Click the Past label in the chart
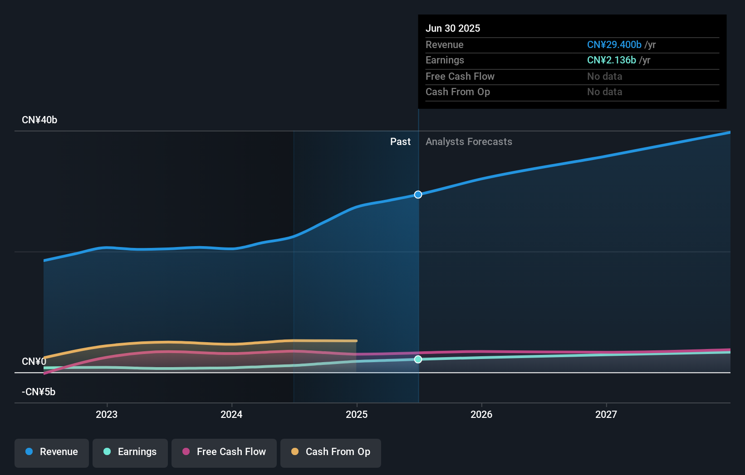 pyautogui.click(x=400, y=142)
